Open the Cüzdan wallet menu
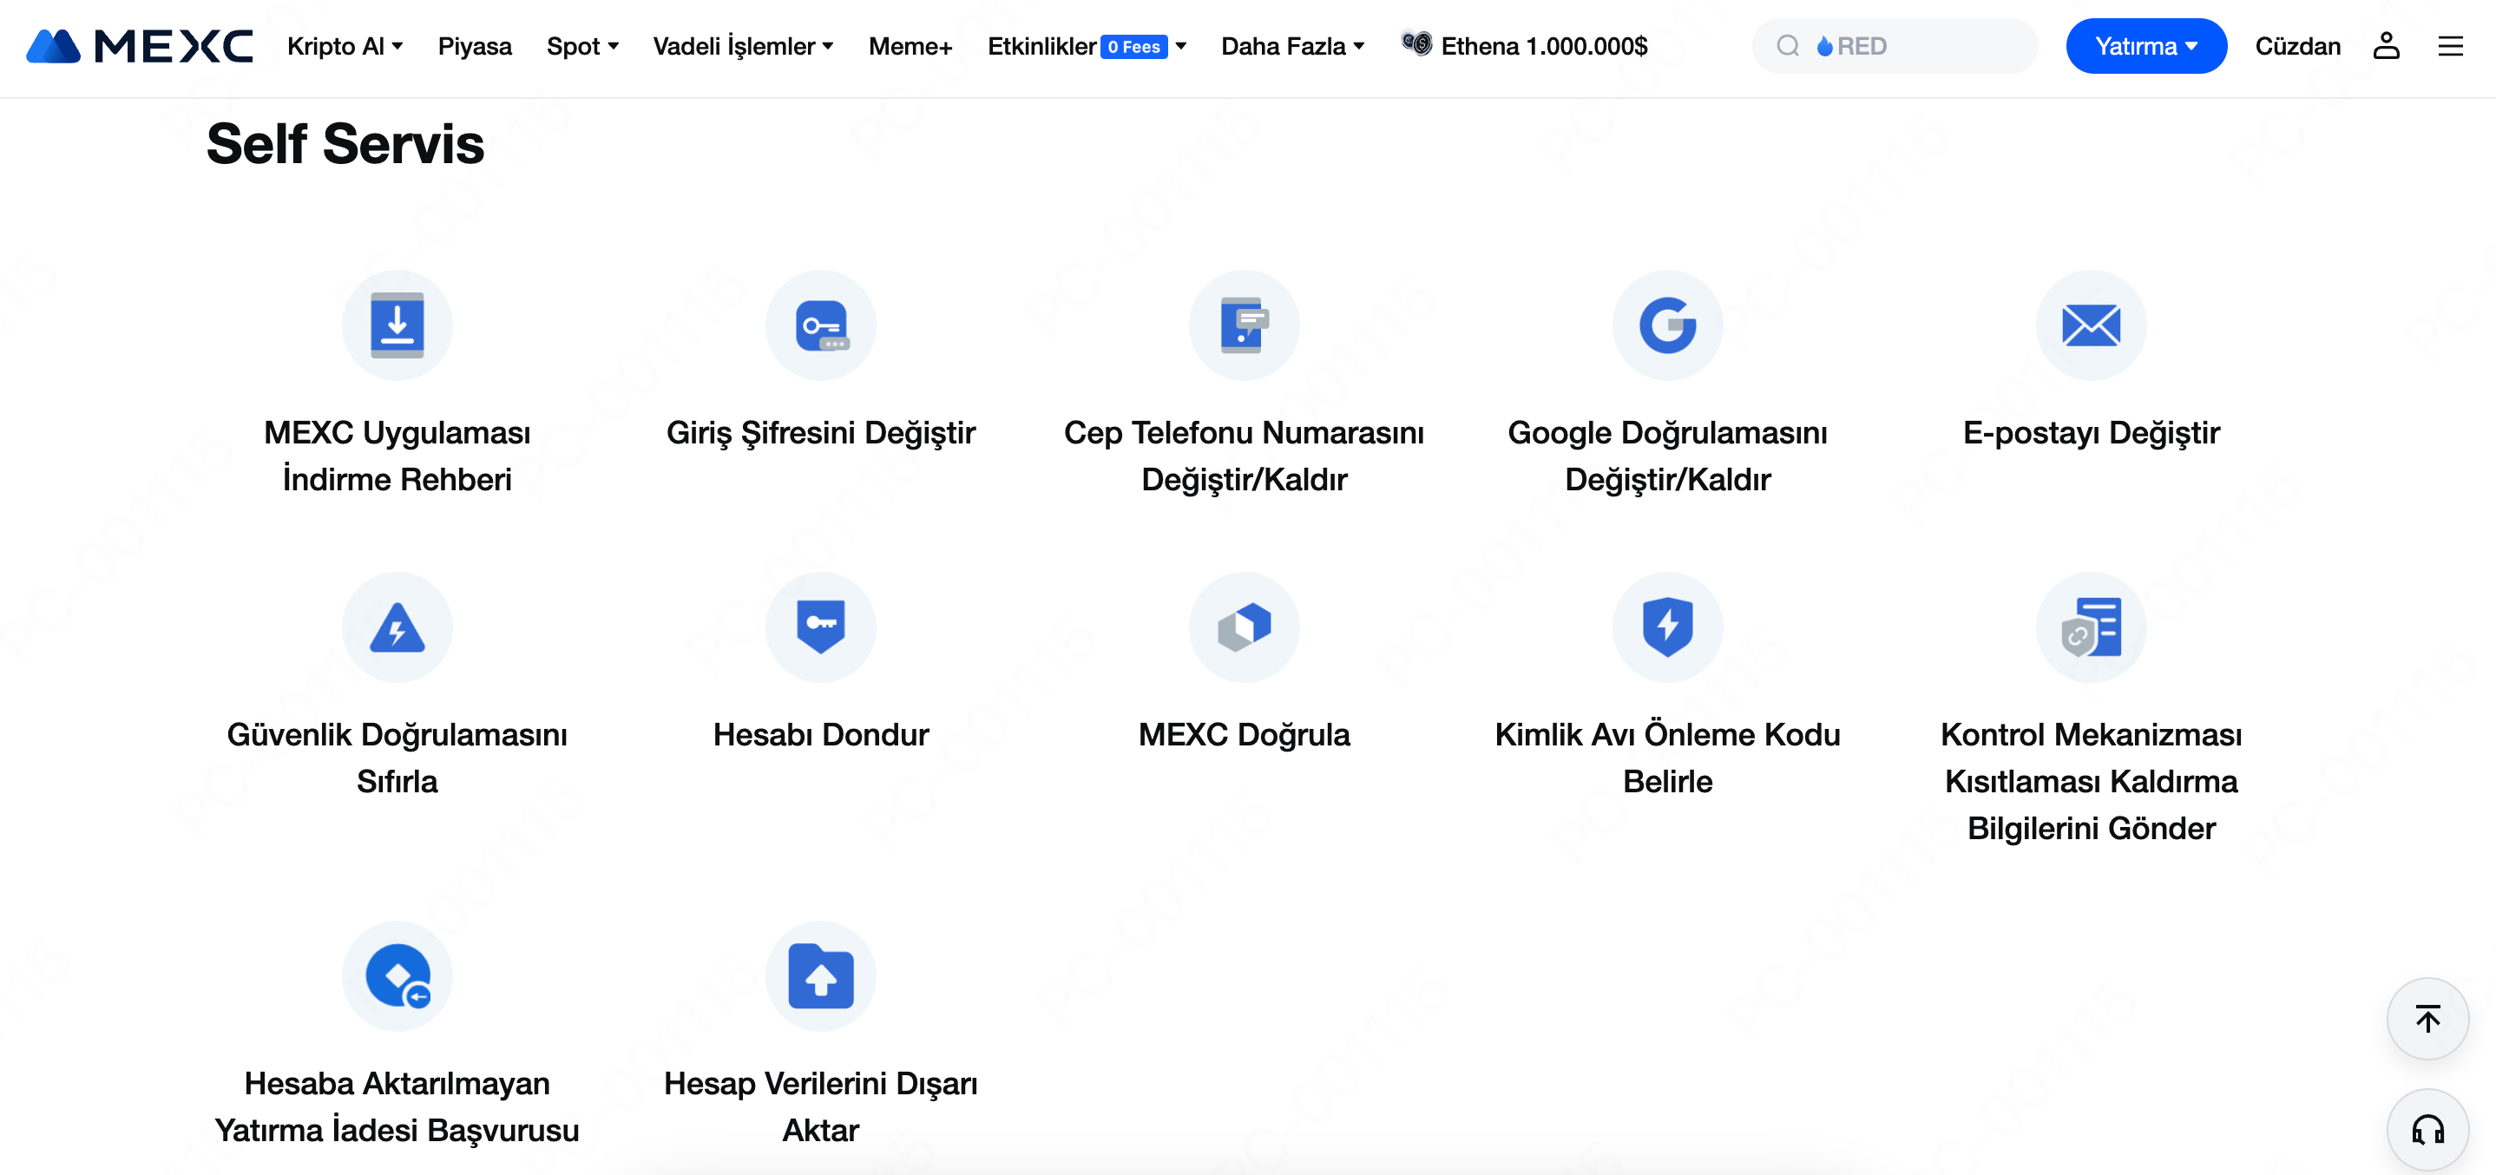Image resolution: width=2496 pixels, height=1175 pixels. coord(2297,45)
